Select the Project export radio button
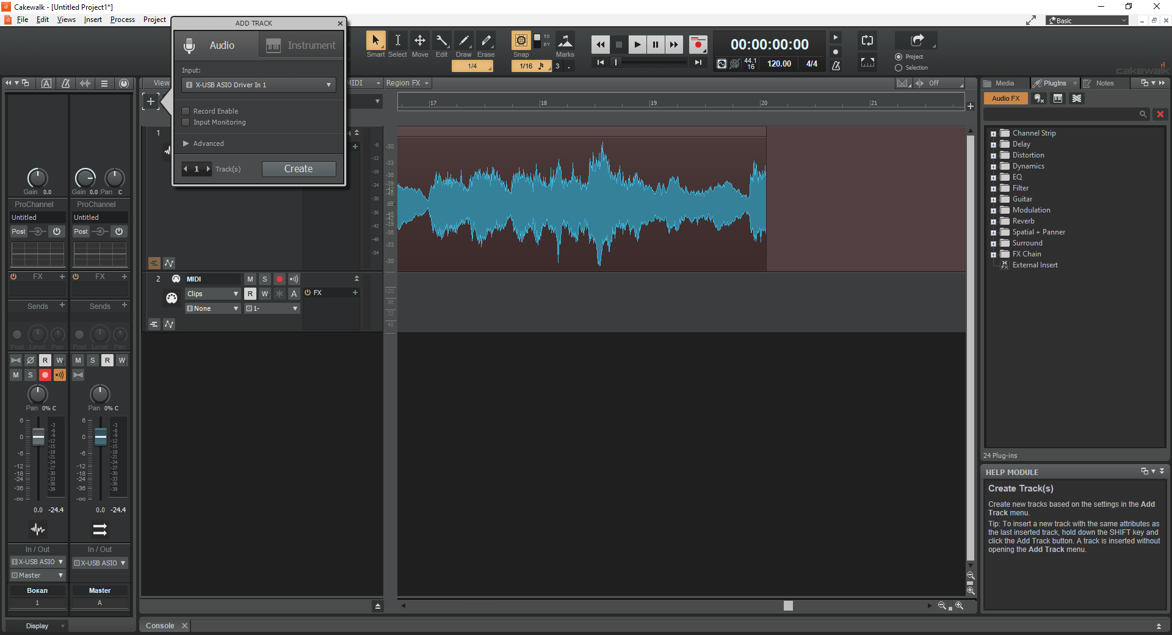 click(x=898, y=57)
